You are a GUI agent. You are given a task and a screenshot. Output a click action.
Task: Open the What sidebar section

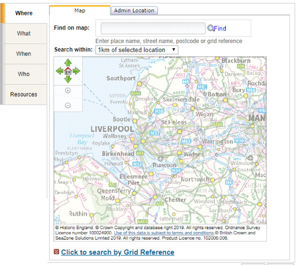coord(24,33)
